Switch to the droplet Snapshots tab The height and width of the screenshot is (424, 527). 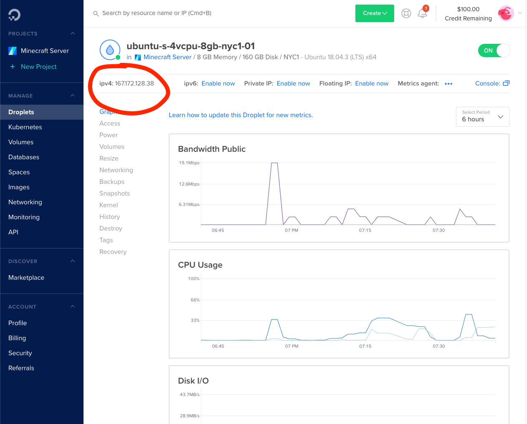coord(115,193)
